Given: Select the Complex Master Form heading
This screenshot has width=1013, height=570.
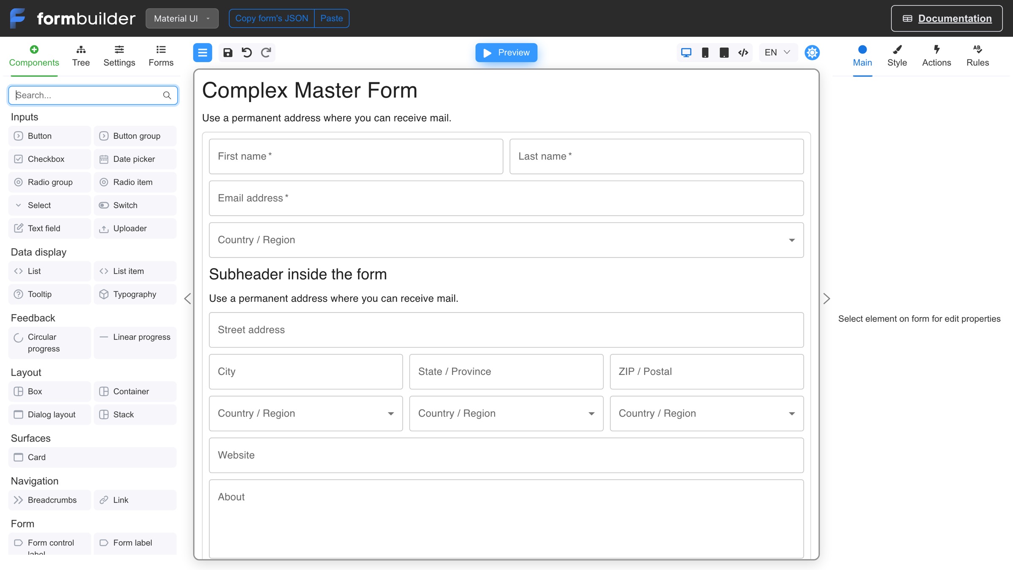Looking at the screenshot, I should [310, 90].
